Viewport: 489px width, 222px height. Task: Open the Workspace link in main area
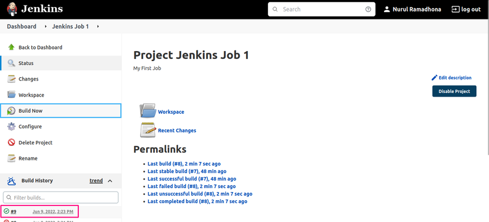pos(171,112)
